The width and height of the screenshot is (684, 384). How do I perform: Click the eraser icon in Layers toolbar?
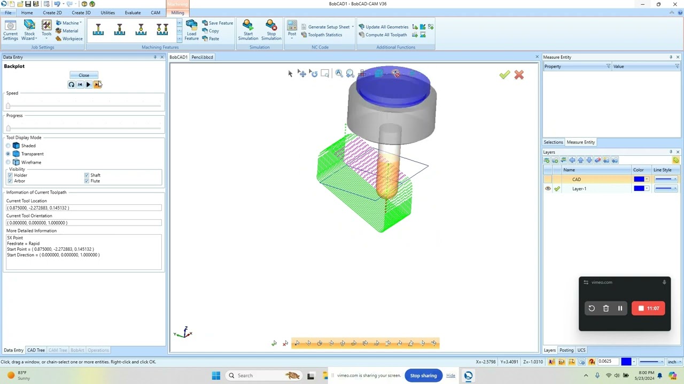(x=598, y=160)
